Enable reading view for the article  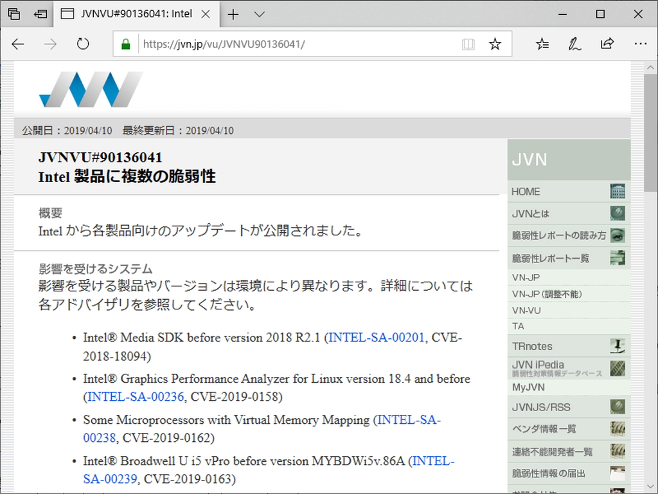[x=468, y=44]
